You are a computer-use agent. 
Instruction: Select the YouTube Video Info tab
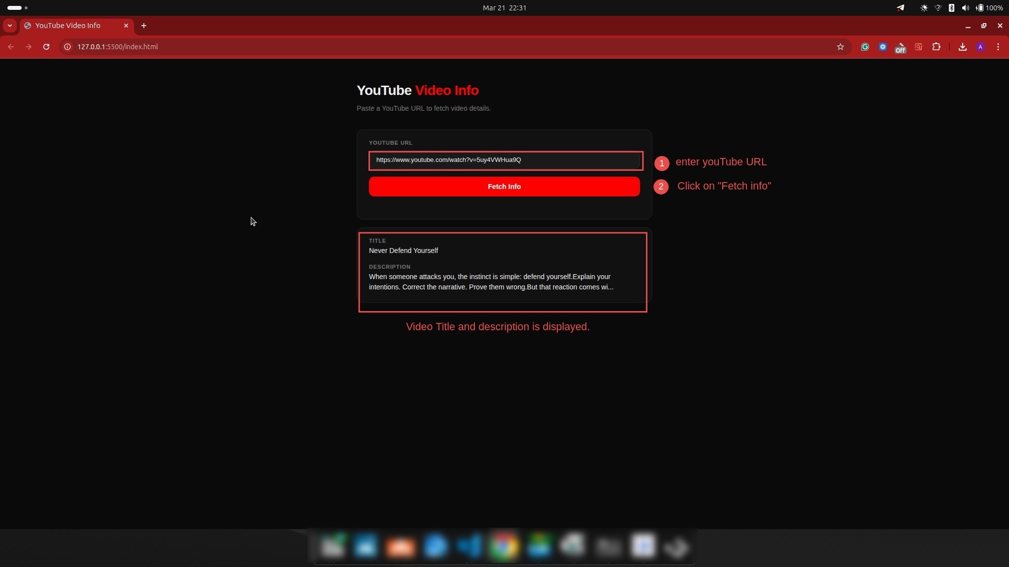coord(76,26)
